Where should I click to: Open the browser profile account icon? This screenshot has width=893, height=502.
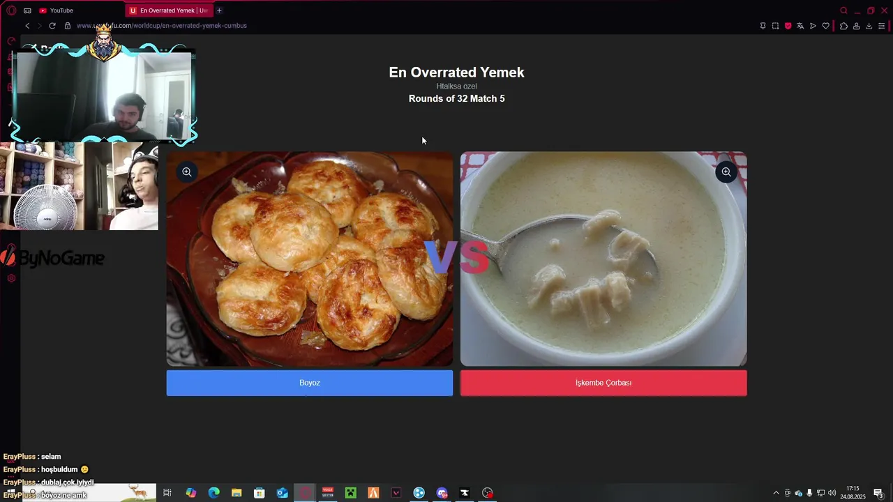coord(856,26)
